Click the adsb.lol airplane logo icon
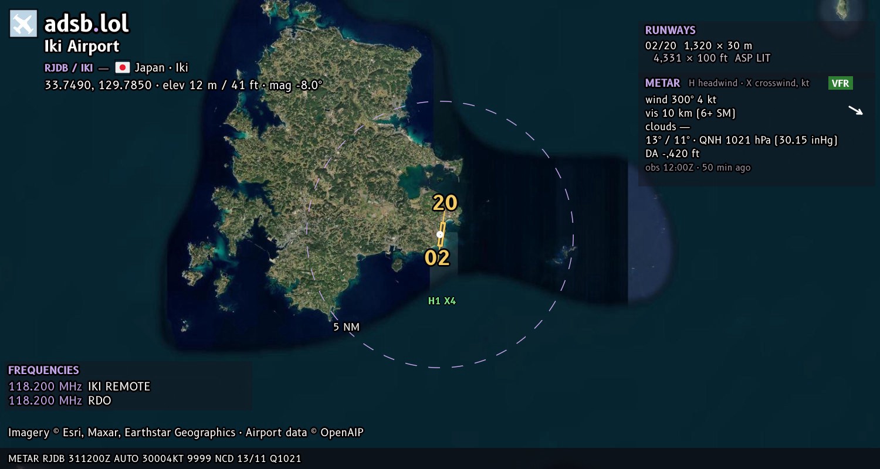Viewport: 880px width, 469px height. 23,24
